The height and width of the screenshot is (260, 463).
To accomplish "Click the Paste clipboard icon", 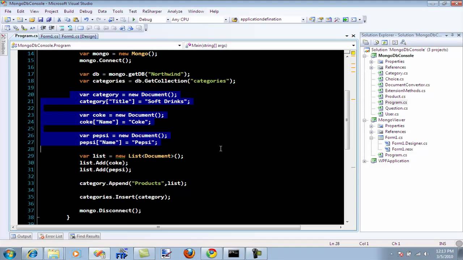I will coord(76,19).
